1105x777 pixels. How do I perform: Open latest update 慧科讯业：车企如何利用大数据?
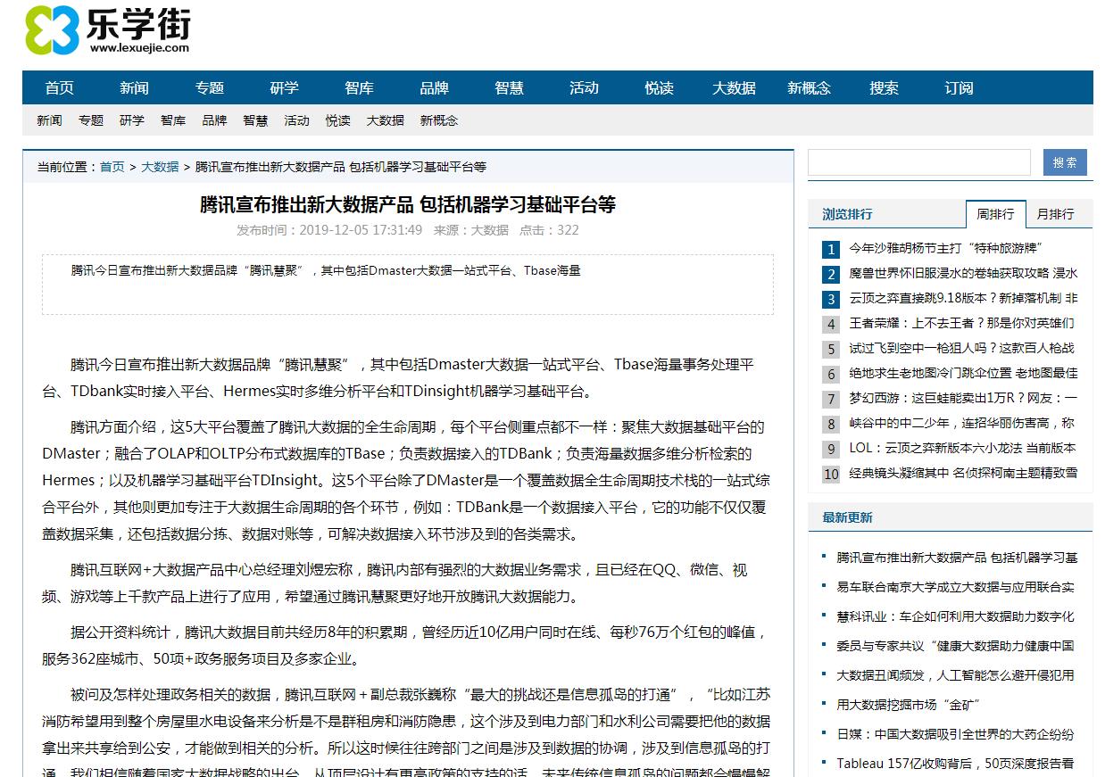[955, 616]
